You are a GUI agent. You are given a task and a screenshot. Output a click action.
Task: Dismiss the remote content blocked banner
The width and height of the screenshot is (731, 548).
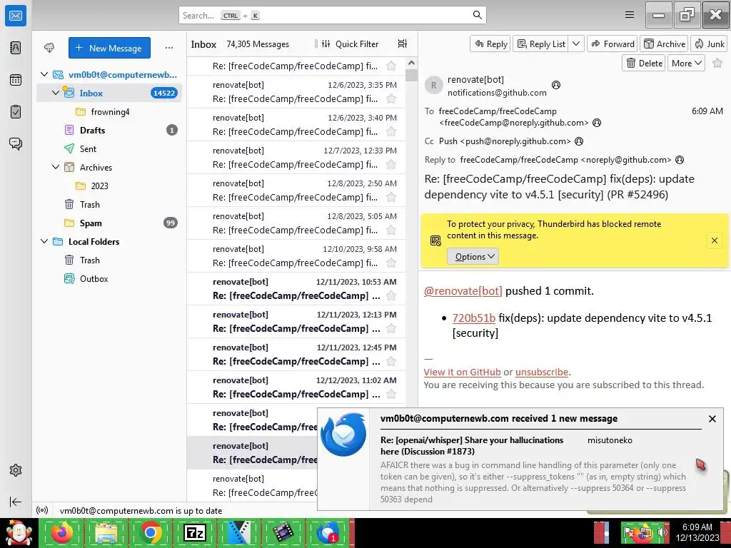tap(714, 240)
